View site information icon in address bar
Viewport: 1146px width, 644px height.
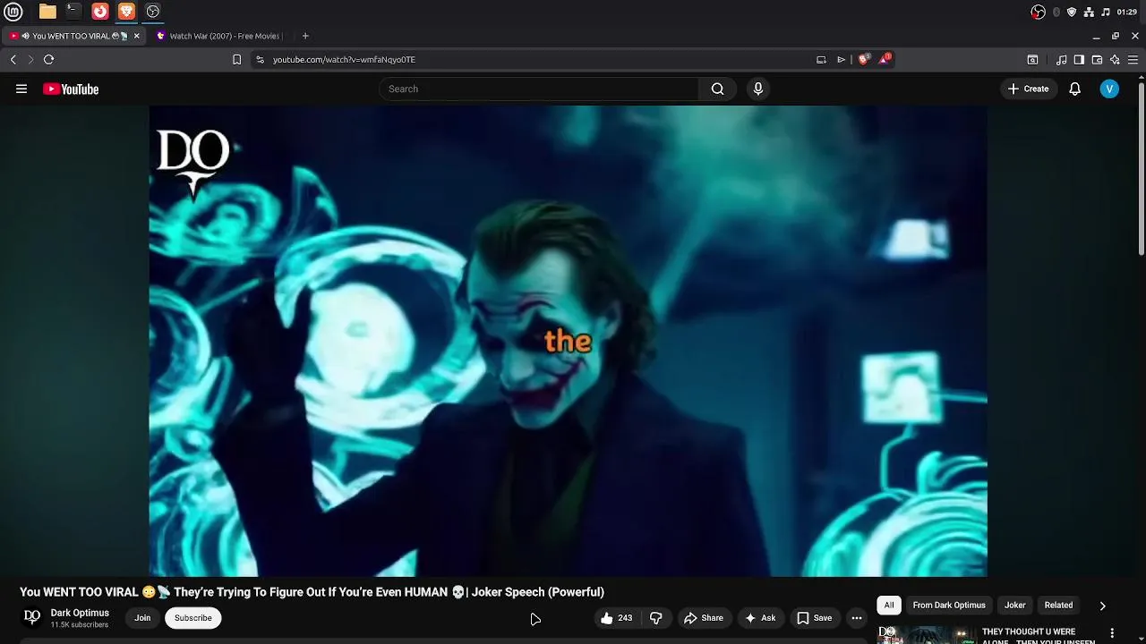tap(260, 59)
